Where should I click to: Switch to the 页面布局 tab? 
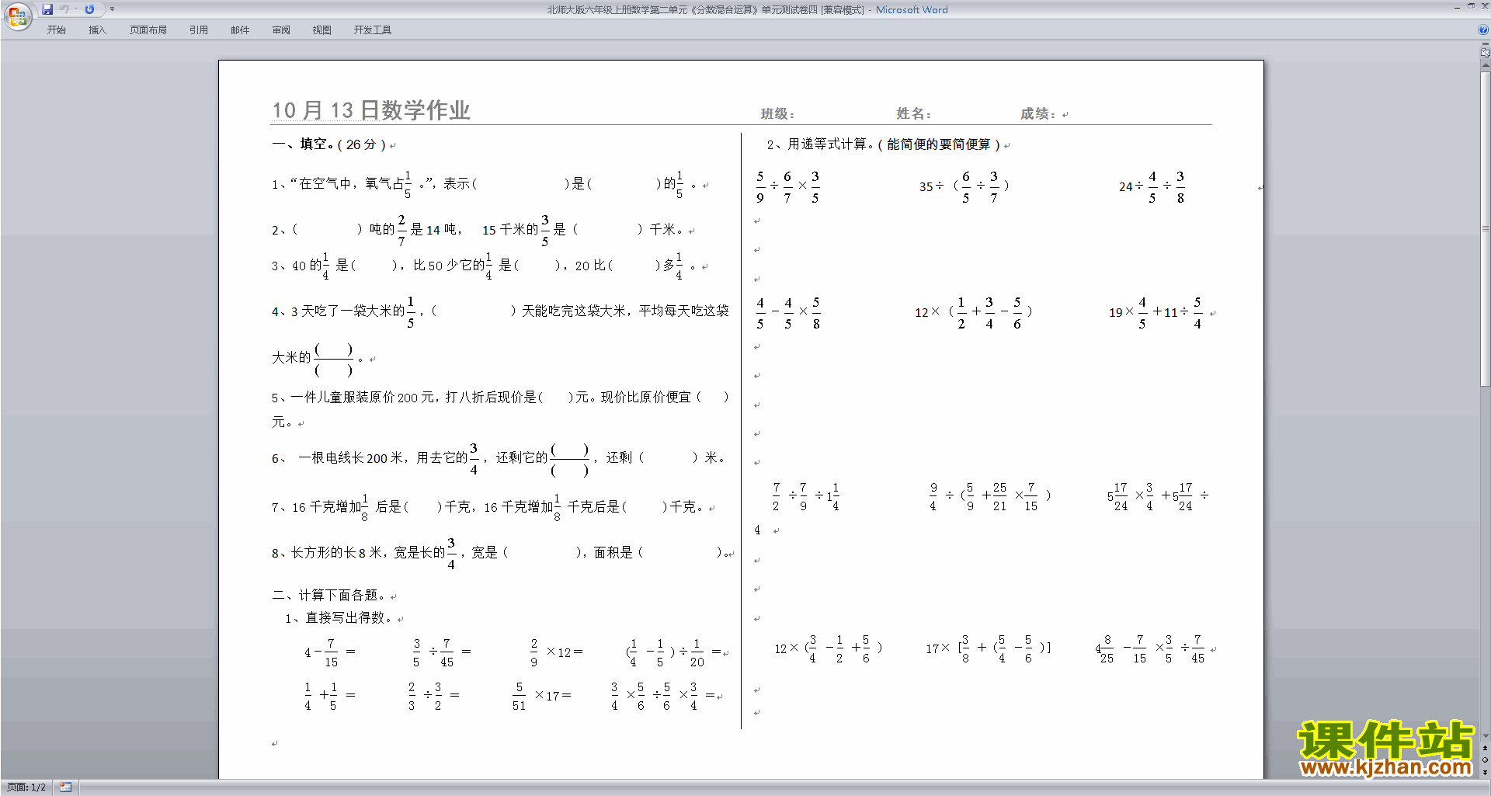click(148, 30)
